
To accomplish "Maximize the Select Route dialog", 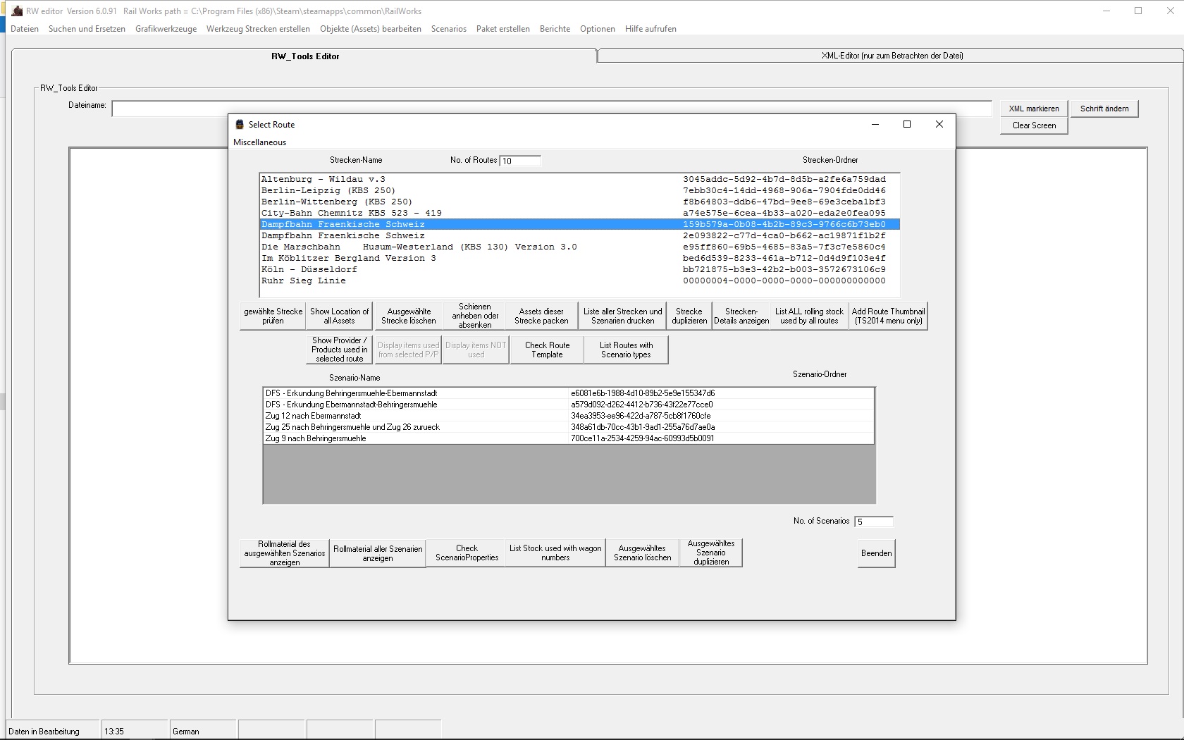I will coord(907,125).
